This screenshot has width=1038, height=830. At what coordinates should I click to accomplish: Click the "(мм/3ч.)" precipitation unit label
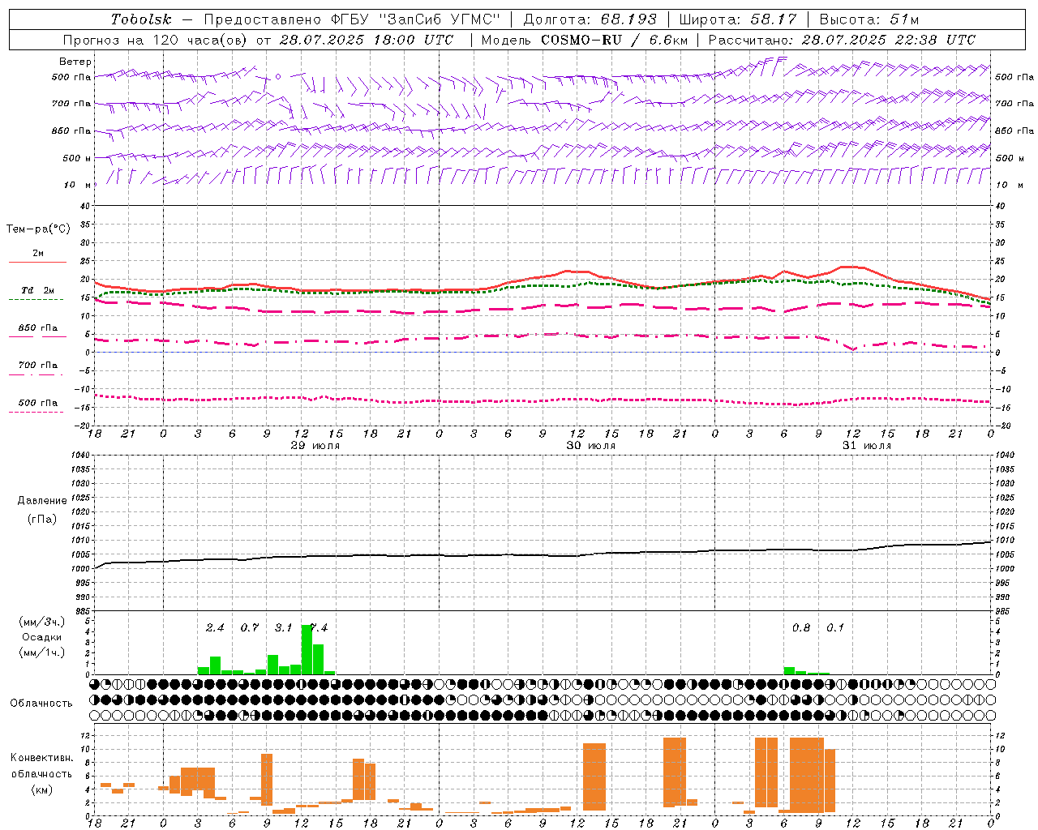pyautogui.click(x=42, y=622)
